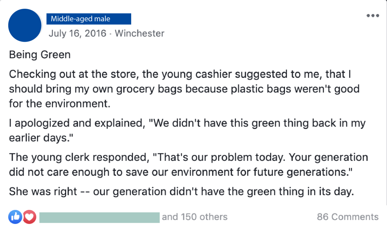Screen dimensions: 387x231
Task: Click the "Being Green" post title text
Action: pyautogui.click(x=40, y=55)
